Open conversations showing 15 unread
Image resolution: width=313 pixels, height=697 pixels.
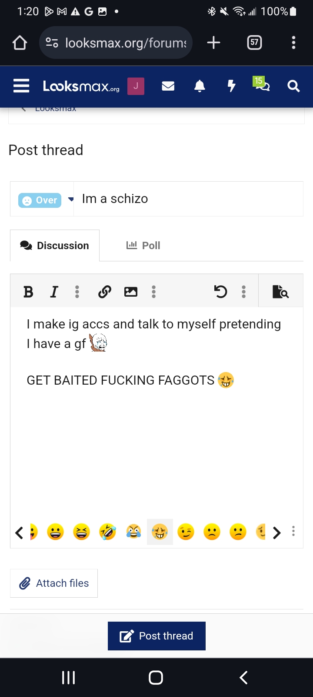click(261, 87)
